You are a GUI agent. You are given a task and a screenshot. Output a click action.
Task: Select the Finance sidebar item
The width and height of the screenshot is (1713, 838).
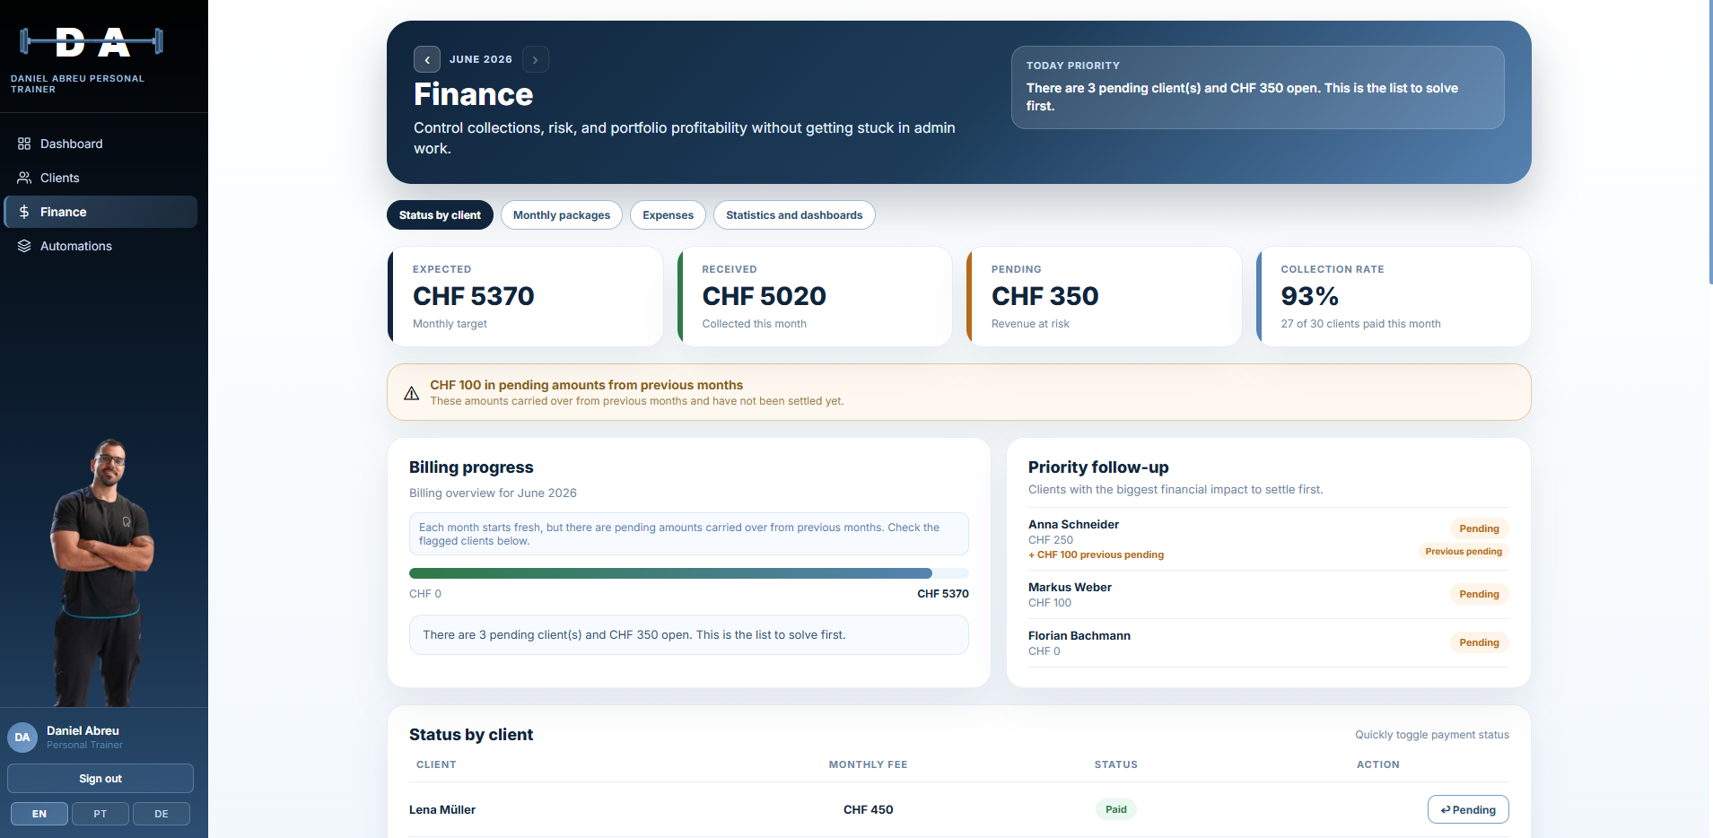point(101,212)
